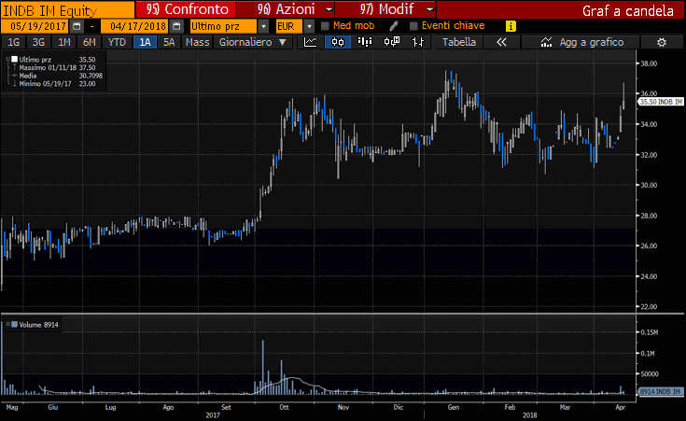Image resolution: width=686 pixels, height=421 pixels.
Task: Select the 6M time range tab
Action: point(90,42)
